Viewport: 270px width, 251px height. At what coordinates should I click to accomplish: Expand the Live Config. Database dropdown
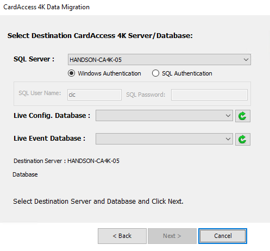pyautogui.click(x=164, y=116)
